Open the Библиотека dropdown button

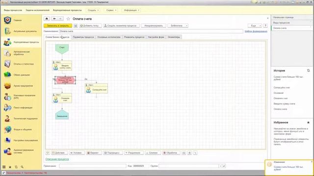178,26
